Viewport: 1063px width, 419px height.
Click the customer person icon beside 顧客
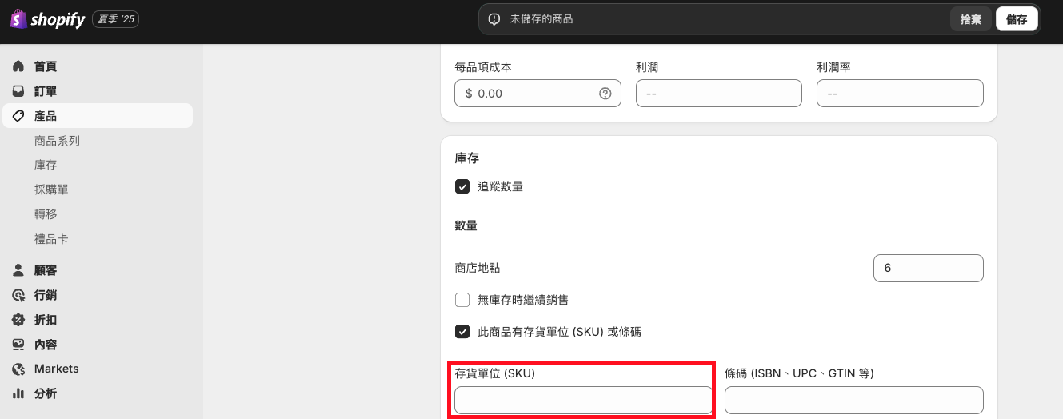click(x=18, y=270)
